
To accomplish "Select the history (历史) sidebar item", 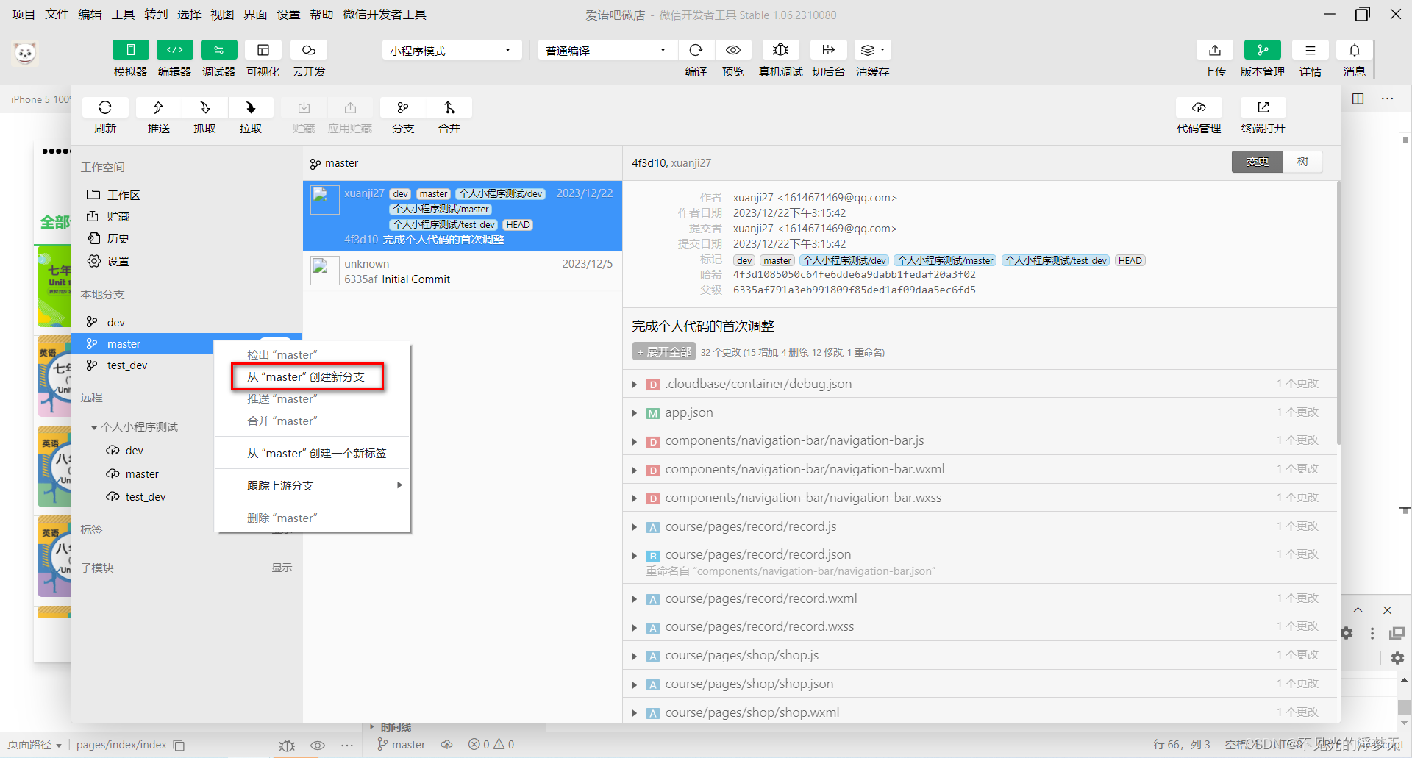I will click(x=187, y=239).
